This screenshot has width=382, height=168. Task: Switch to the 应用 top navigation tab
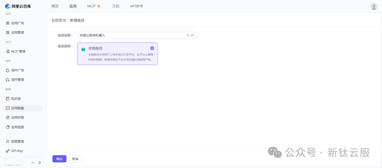[x=73, y=6]
